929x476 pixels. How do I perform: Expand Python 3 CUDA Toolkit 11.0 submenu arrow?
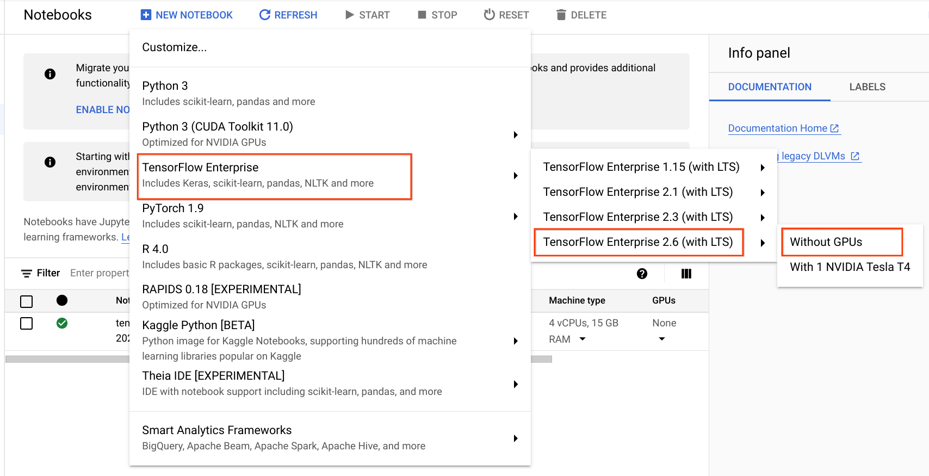pyautogui.click(x=515, y=134)
